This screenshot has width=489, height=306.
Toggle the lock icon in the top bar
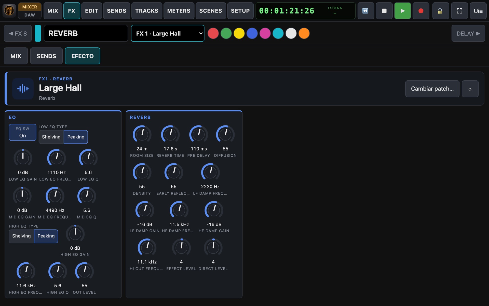coord(441,11)
